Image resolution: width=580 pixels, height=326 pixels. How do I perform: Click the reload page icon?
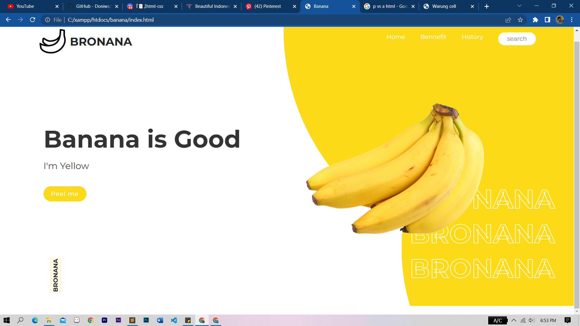coord(32,20)
